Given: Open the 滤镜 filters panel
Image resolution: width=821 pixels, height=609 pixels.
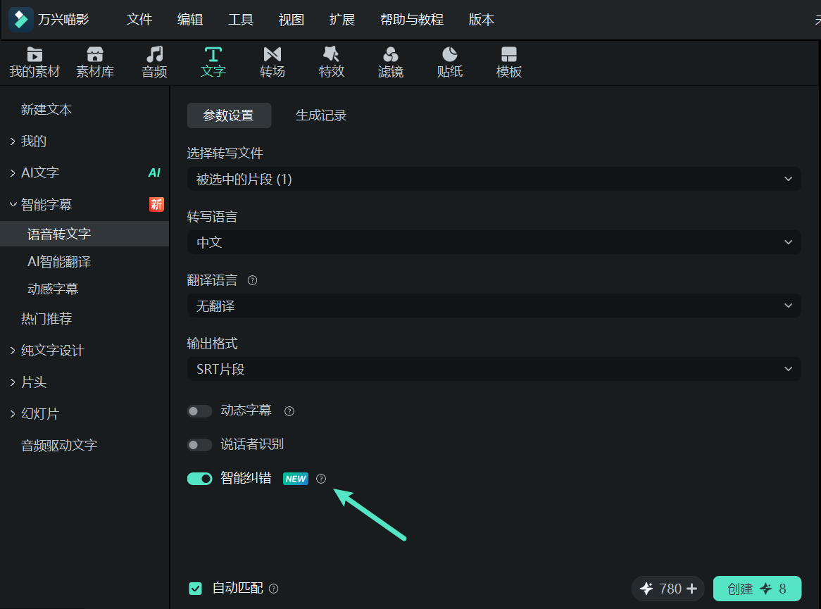Looking at the screenshot, I should click(391, 63).
